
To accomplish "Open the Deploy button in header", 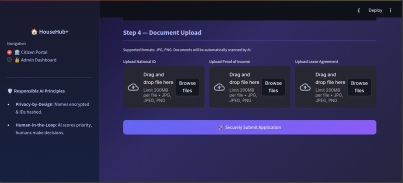I will pos(375,10).
